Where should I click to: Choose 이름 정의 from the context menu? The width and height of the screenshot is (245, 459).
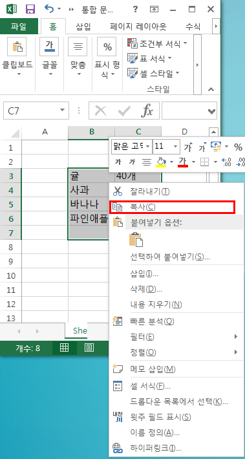coord(176,432)
